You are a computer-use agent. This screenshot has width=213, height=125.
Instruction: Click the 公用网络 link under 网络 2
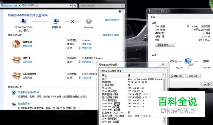click(27, 62)
